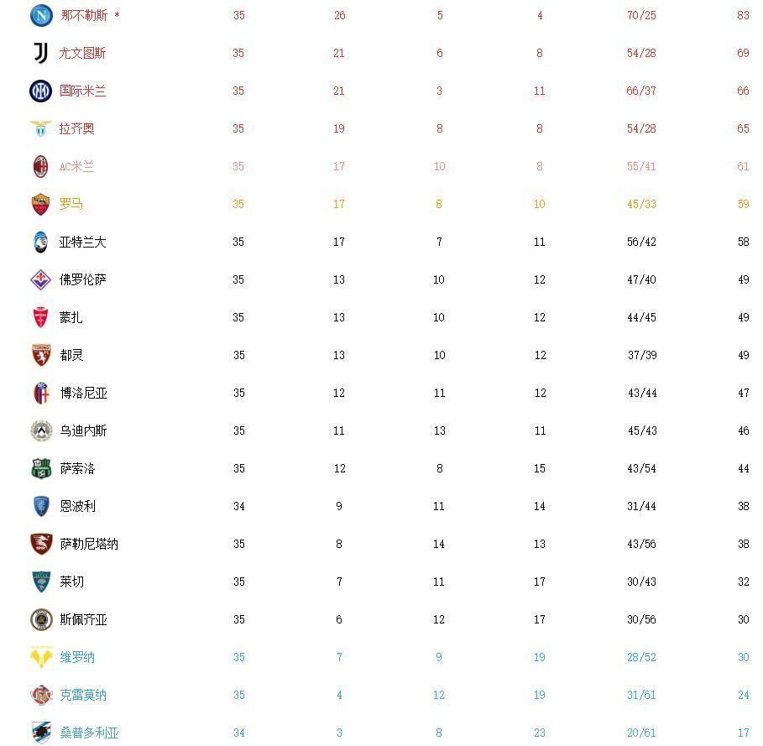Open the 博洛尼亚 team name link
763x746 pixels.
coord(83,393)
